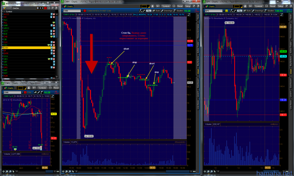Open the alert bell in CWH 5m chart
The height and width of the screenshot is (176, 294).
coord(152,6)
